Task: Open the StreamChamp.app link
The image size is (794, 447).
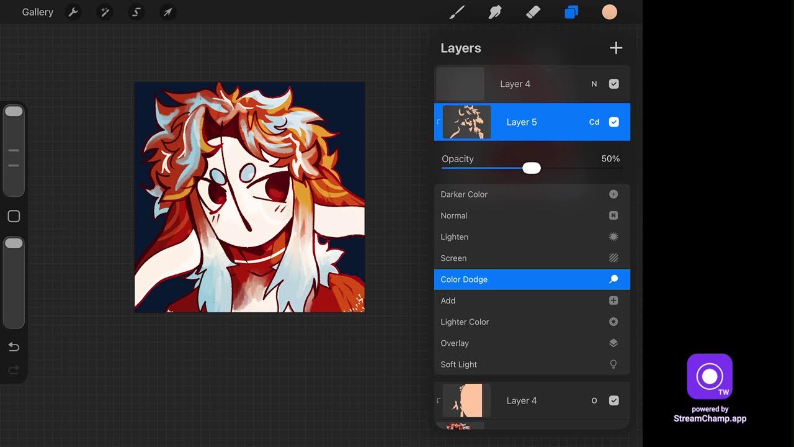Action: click(710, 418)
